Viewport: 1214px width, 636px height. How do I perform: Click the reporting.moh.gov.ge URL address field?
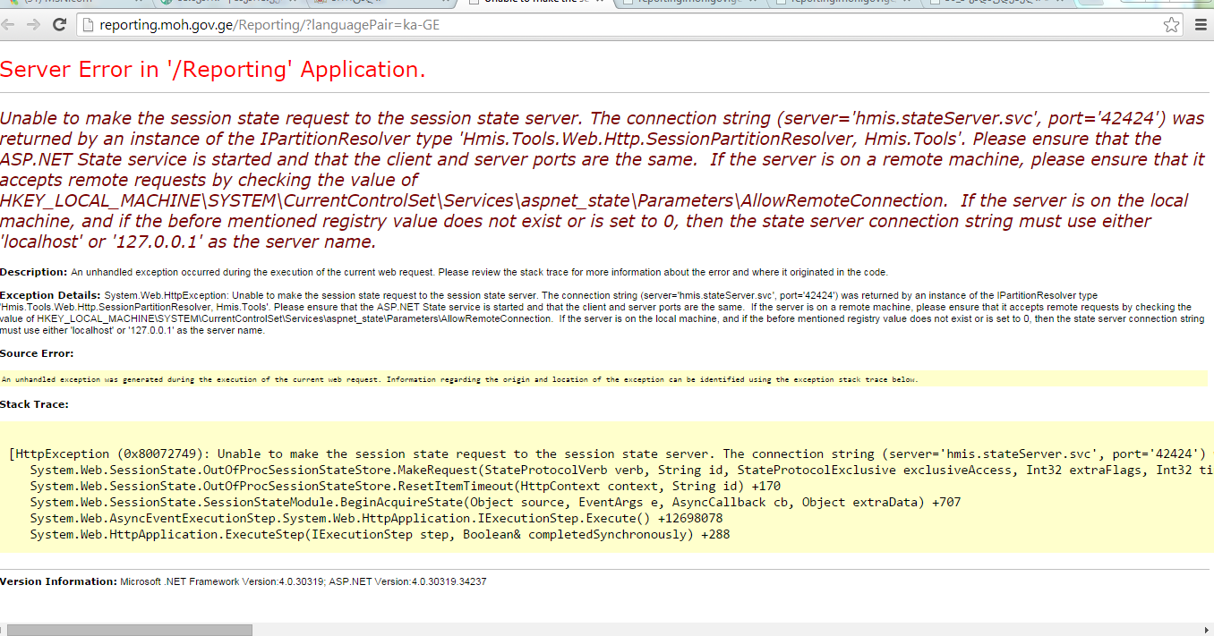click(x=537, y=25)
